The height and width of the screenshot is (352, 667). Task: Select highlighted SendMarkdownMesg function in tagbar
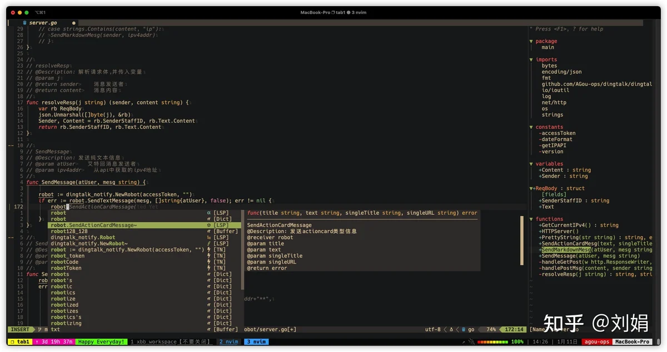click(x=566, y=250)
